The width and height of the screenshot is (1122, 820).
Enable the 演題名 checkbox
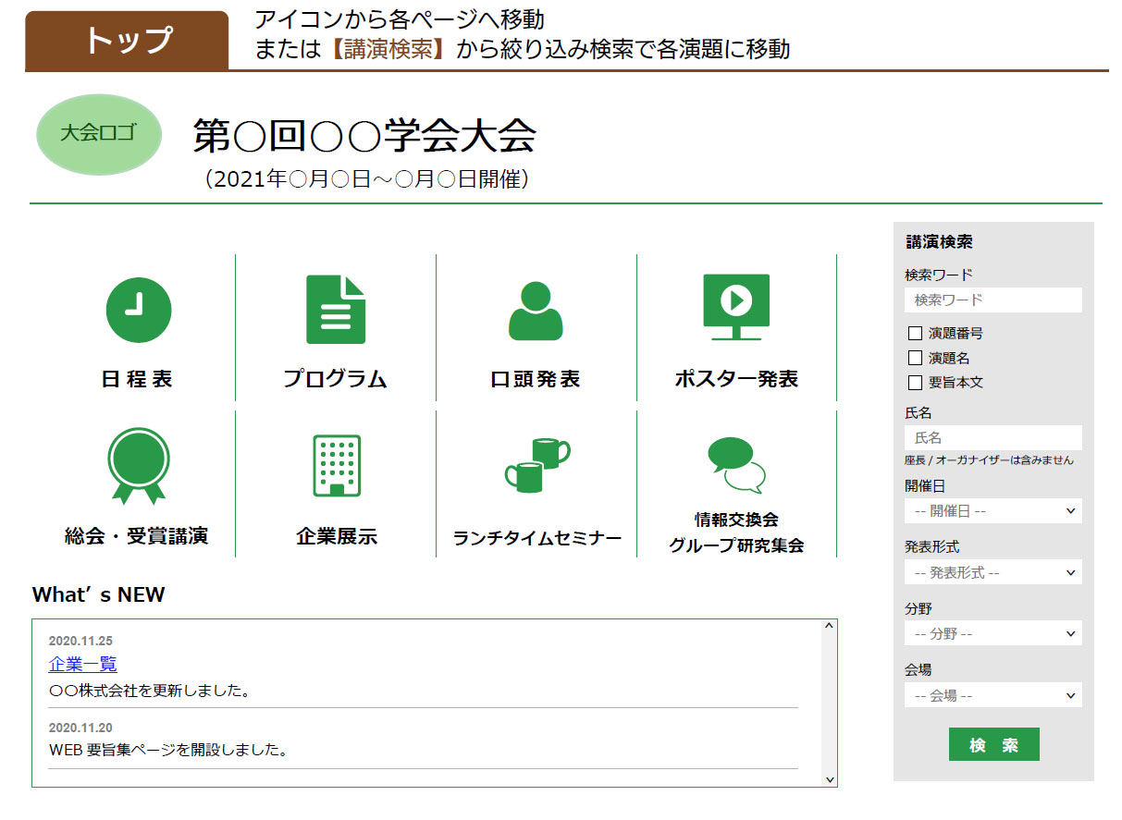point(915,358)
